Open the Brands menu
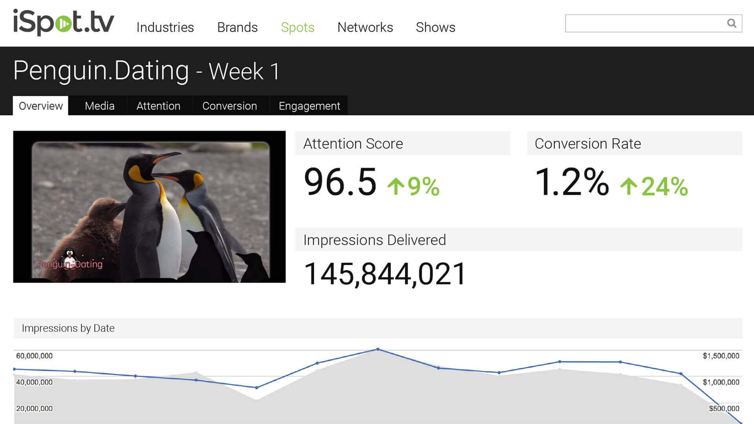 238,27
